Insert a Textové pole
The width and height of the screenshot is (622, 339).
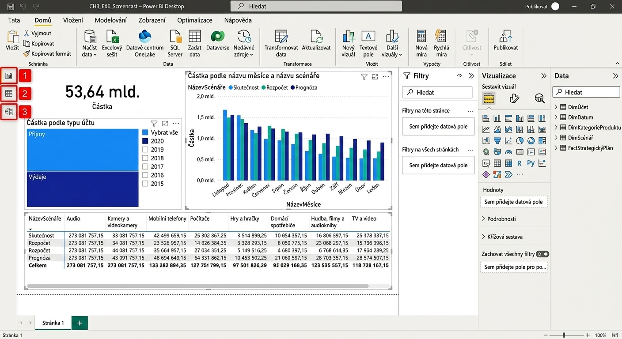(368, 44)
